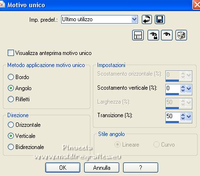Click the Scostamento verticale value field
The height and width of the screenshot is (176, 200).
click(x=173, y=88)
